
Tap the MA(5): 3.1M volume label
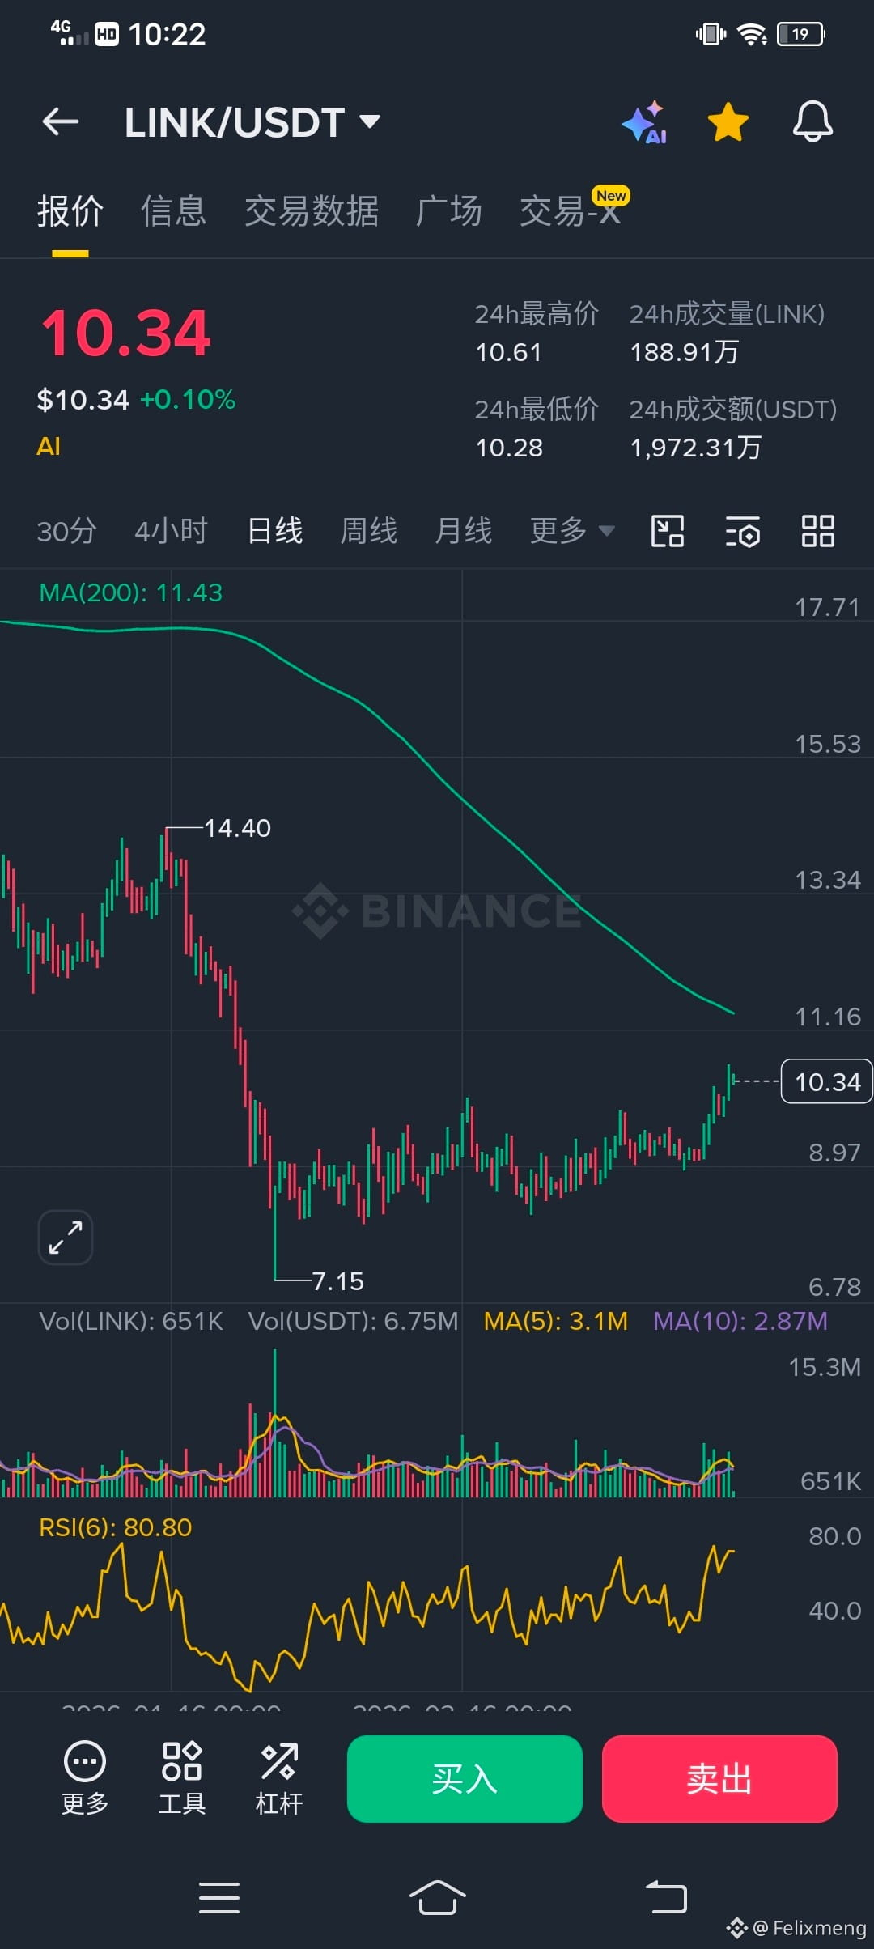pos(556,1321)
